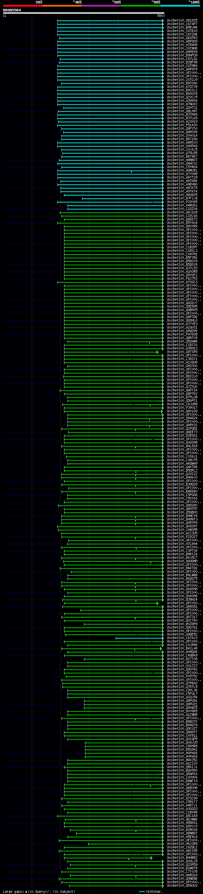Select the UniRef100_C6TMR6 label
The width and height of the screenshot is (203, 894).
[182, 66]
